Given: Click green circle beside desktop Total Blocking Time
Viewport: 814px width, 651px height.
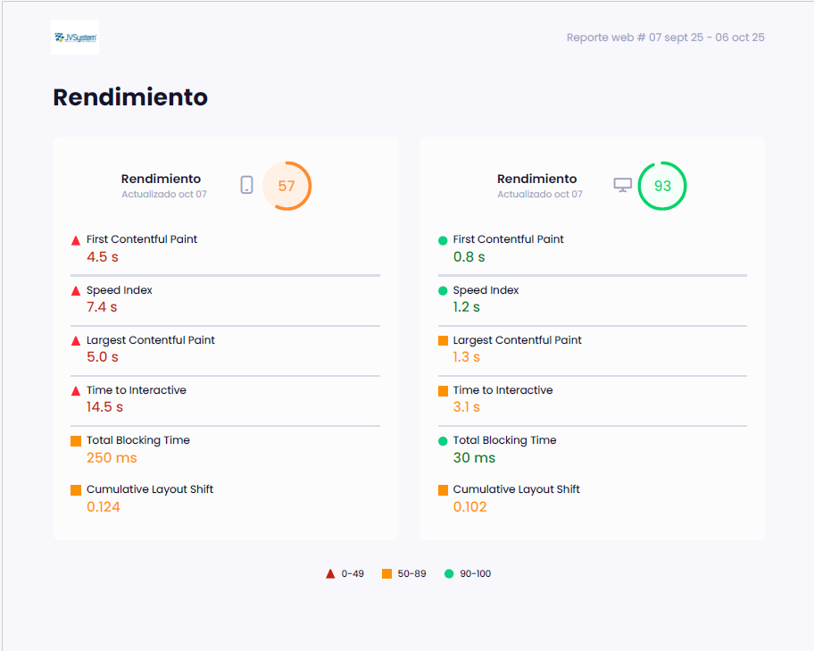Looking at the screenshot, I should [x=443, y=441].
